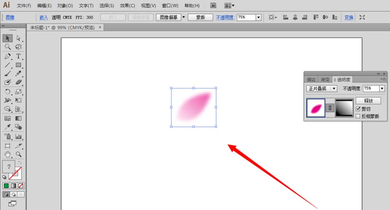Choose the Zoom tool

(18, 154)
